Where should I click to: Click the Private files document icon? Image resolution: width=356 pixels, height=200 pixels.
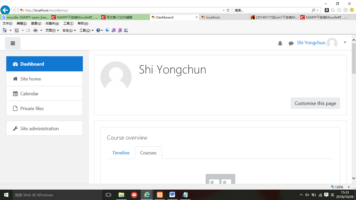(x=15, y=108)
